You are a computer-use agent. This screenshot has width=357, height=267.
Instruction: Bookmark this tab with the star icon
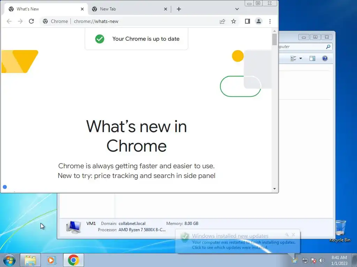[x=234, y=21]
